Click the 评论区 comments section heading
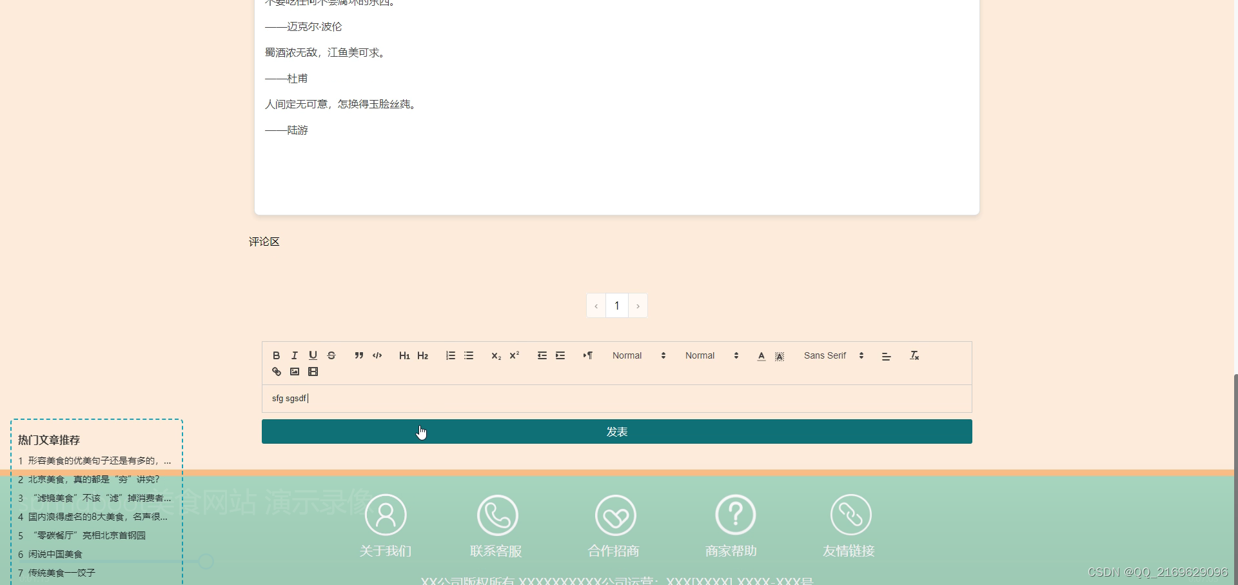The width and height of the screenshot is (1238, 585). pos(264,242)
